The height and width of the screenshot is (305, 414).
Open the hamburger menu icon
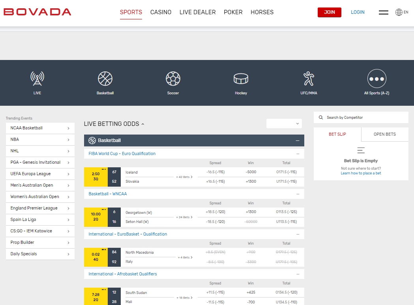pyautogui.click(x=383, y=12)
